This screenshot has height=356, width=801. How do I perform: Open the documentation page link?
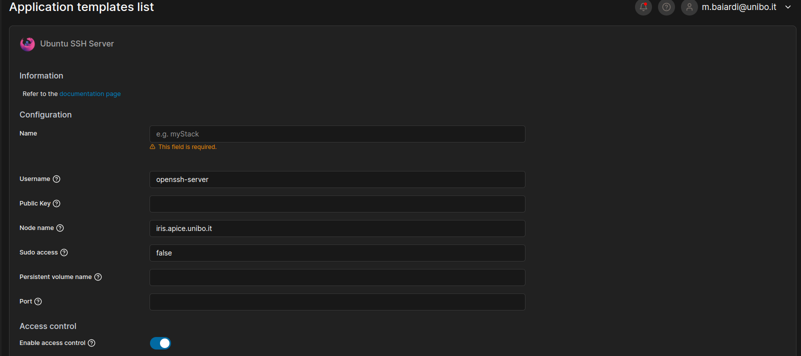[90, 94]
